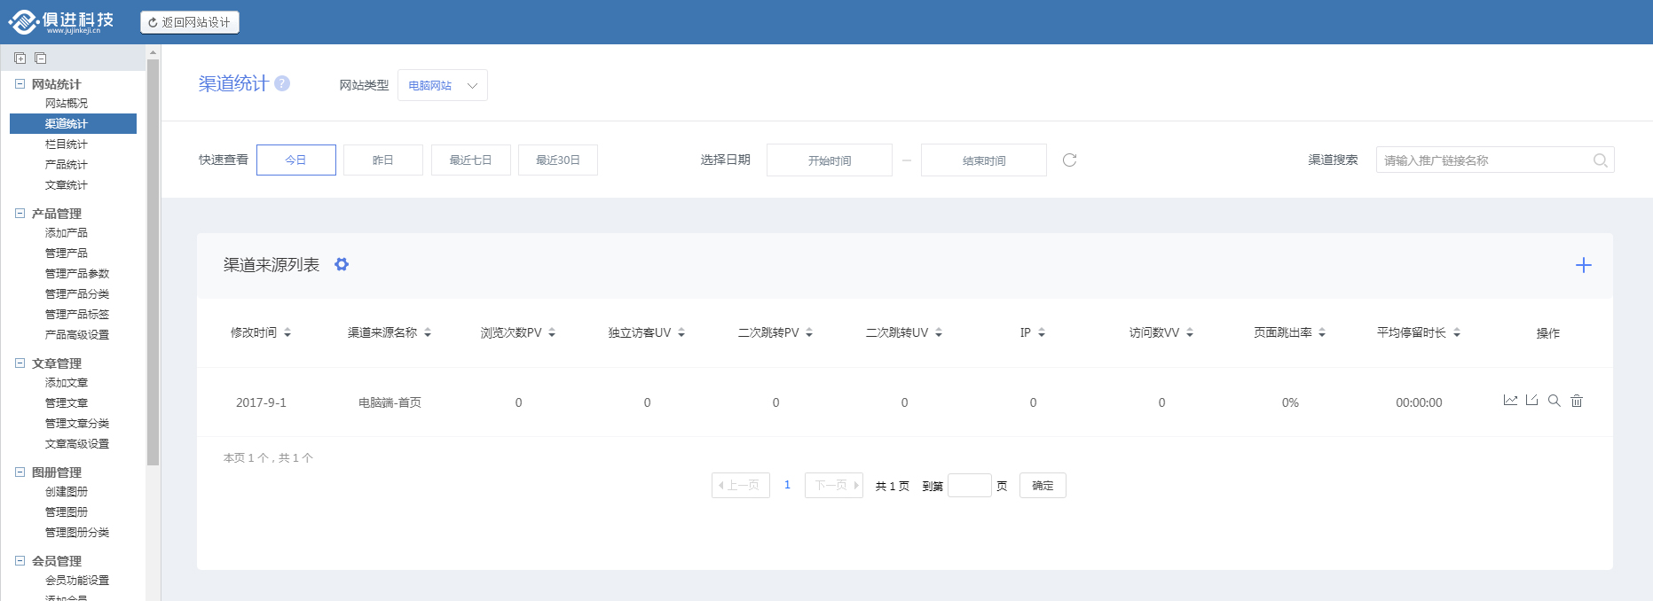
Task: Collapse the 网站统计 tree section
Action: (20, 84)
